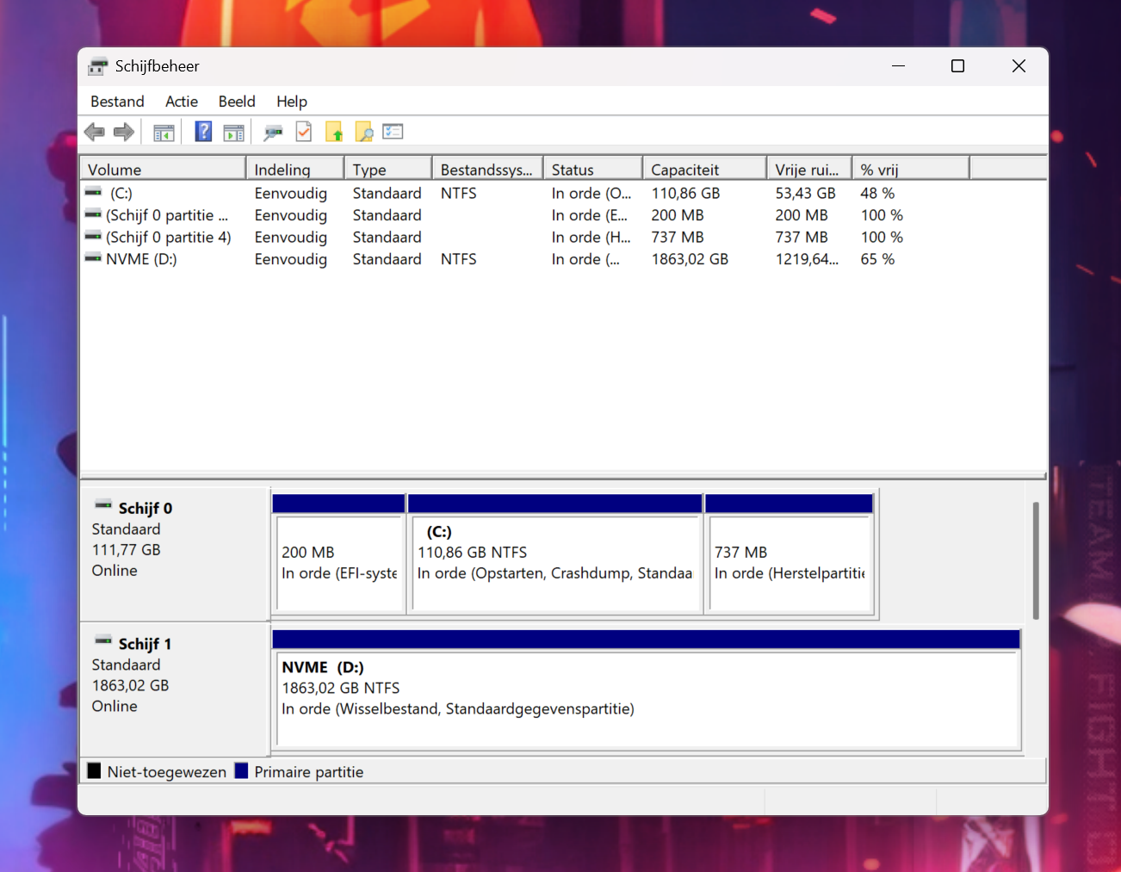
Task: Sort by the Bestandssysteem column header
Action: point(488,169)
